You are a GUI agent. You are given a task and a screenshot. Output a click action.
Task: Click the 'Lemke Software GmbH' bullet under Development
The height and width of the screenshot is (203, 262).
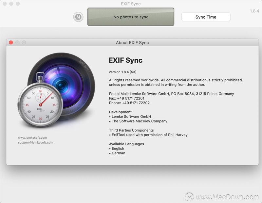(130, 117)
